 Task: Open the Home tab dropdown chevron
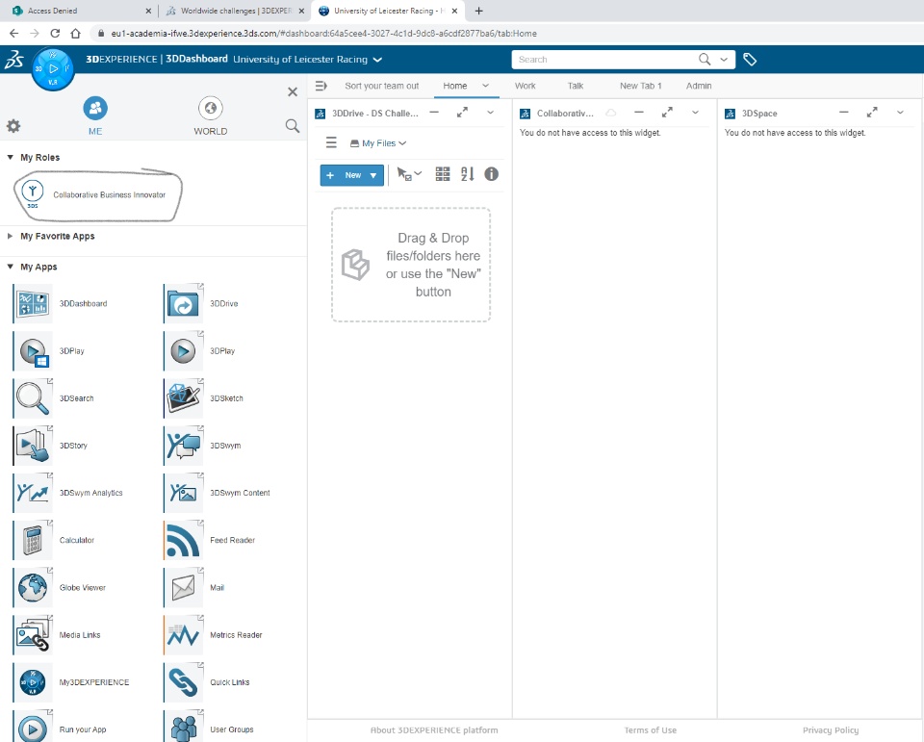coord(485,86)
